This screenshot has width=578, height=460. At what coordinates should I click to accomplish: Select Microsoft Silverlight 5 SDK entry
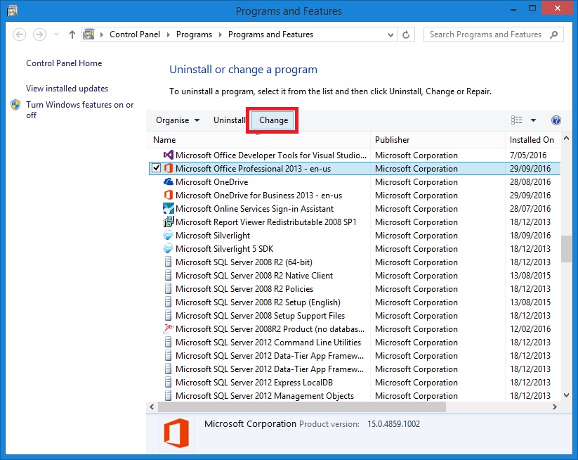click(224, 249)
